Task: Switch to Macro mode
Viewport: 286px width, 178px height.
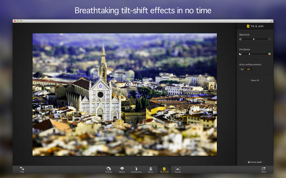Action: (151, 170)
